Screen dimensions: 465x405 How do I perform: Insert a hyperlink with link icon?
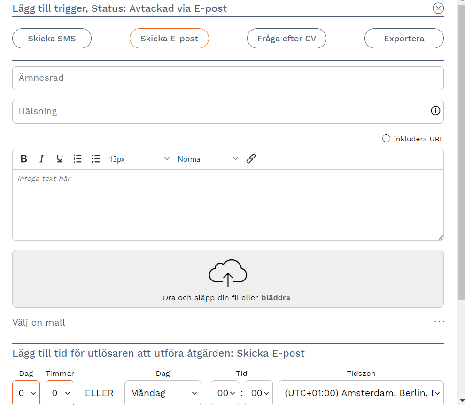click(x=251, y=159)
